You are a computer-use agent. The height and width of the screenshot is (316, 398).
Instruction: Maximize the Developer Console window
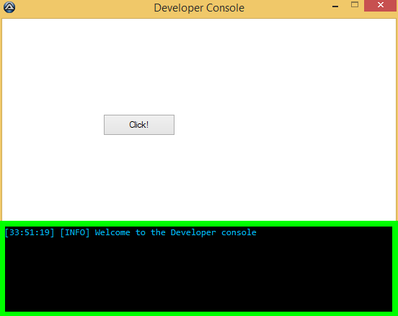point(355,5)
